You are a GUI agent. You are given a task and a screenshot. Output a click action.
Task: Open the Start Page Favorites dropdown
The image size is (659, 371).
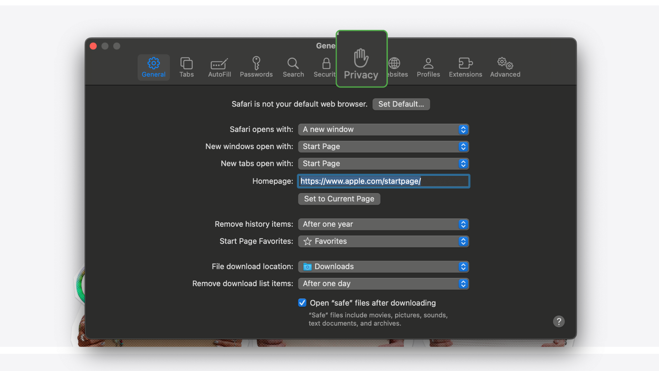(x=383, y=241)
